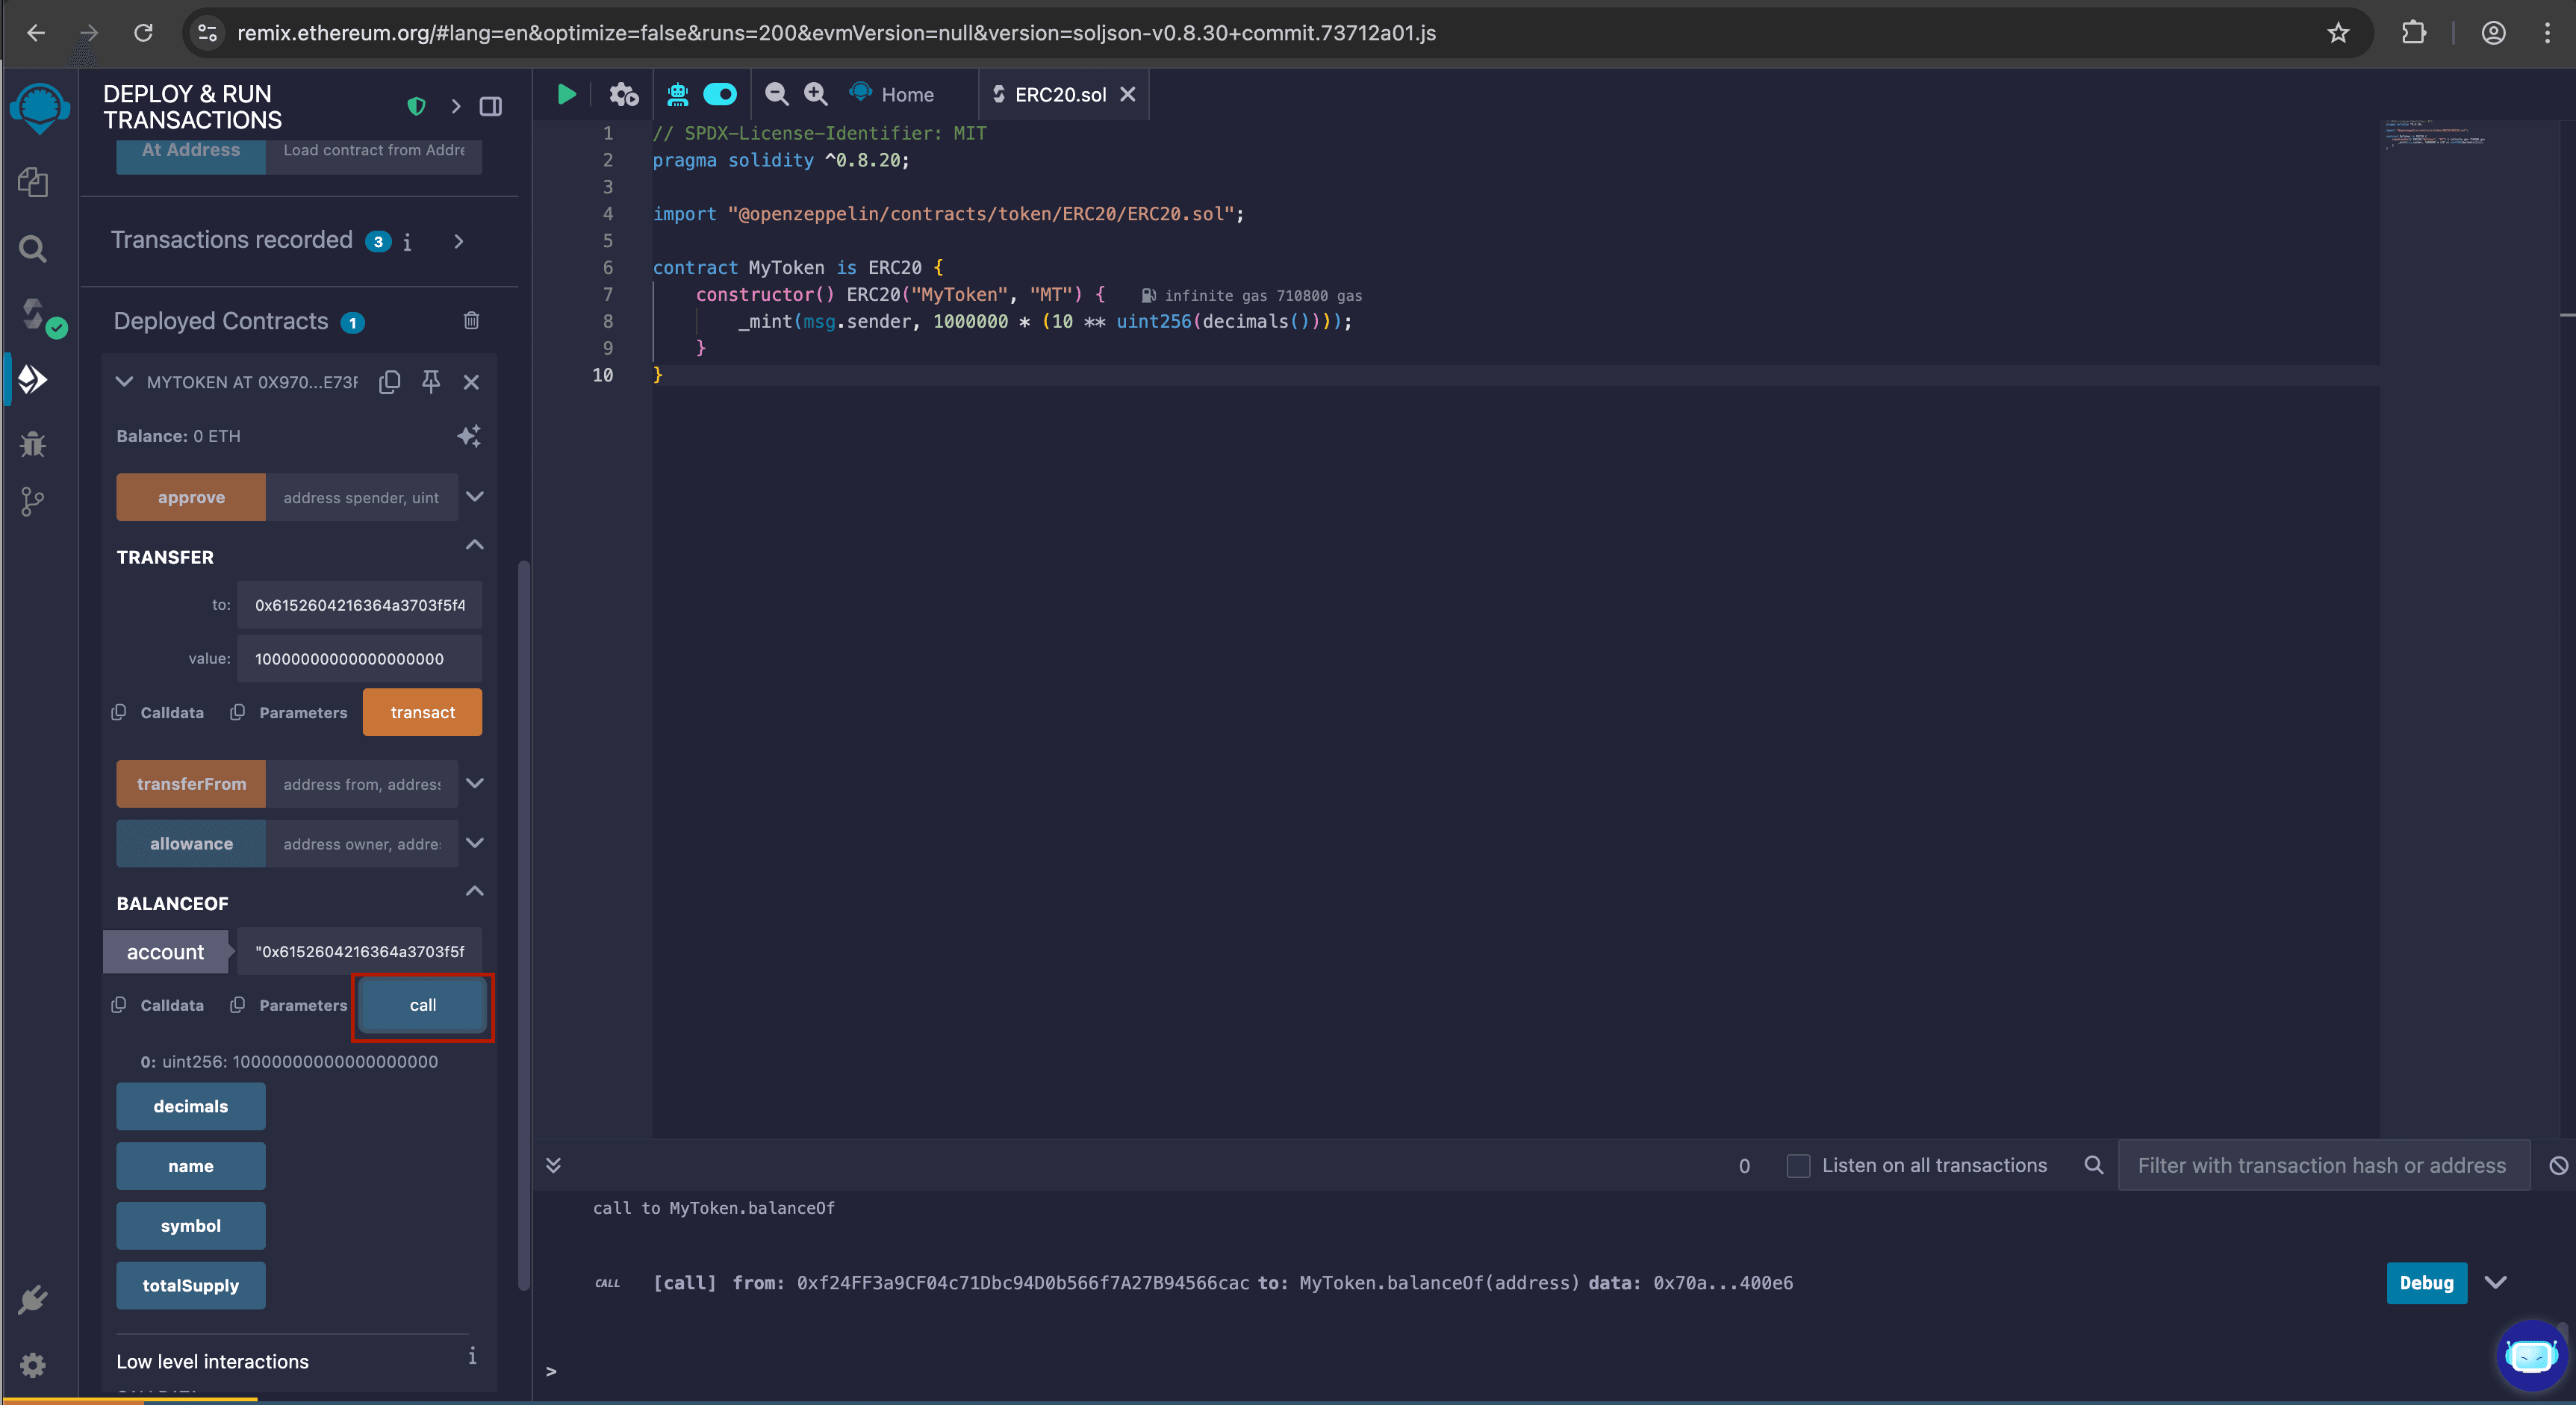This screenshot has height=1405, width=2576.
Task: Check Listen on all transactions
Action: (1798, 1166)
